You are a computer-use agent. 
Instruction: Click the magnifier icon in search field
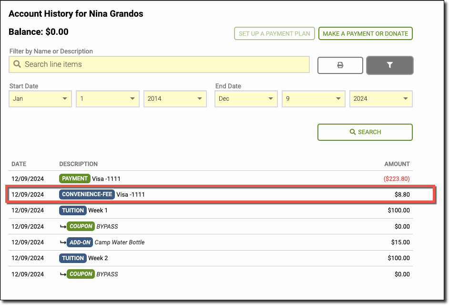(17, 64)
